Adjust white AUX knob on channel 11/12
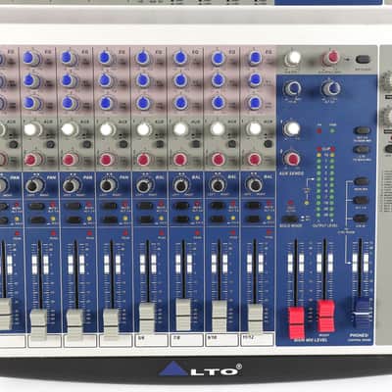The image size is (392, 392). pos(255,128)
